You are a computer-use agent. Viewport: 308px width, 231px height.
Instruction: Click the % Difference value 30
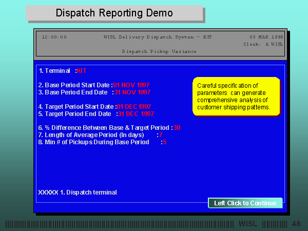coord(177,128)
